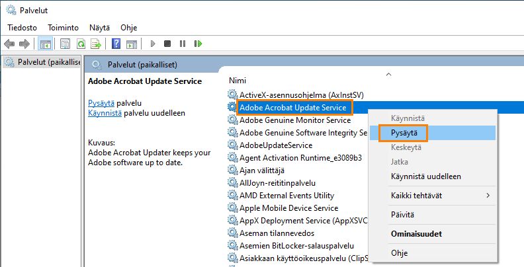Click the Pysäytä palvelu link
Screen dimensions: 524x267
[101, 103]
